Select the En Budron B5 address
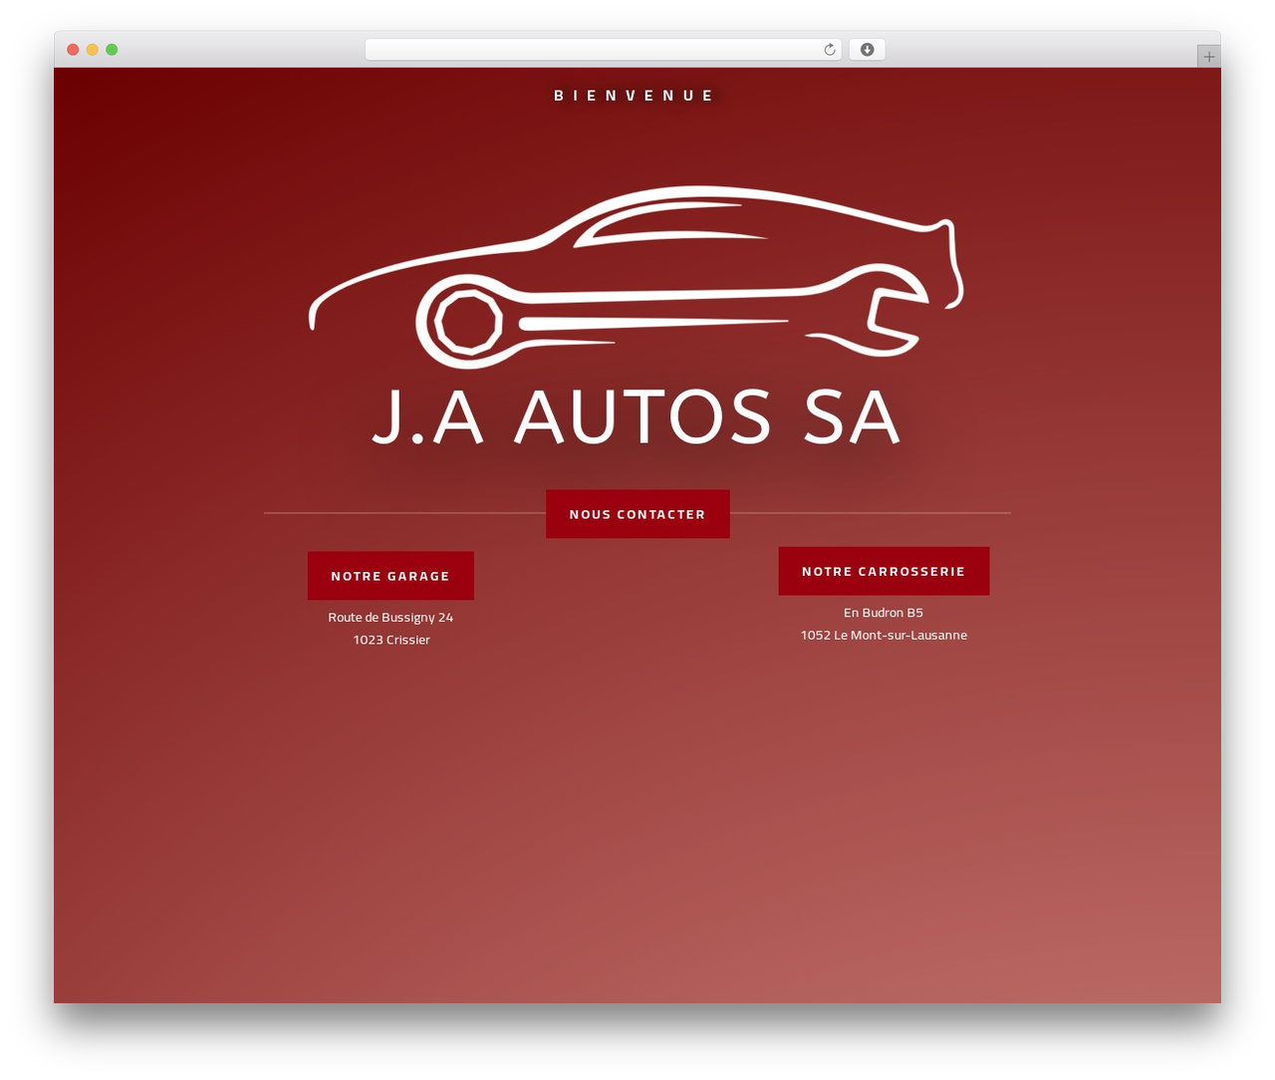The width and height of the screenshot is (1275, 1080). [x=884, y=613]
